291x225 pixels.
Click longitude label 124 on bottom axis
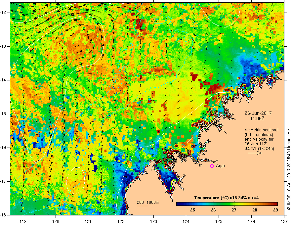point(186,221)
